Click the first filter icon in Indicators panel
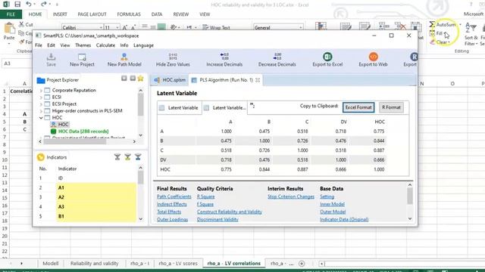Viewport: 485px width, 272px height. 117,157
